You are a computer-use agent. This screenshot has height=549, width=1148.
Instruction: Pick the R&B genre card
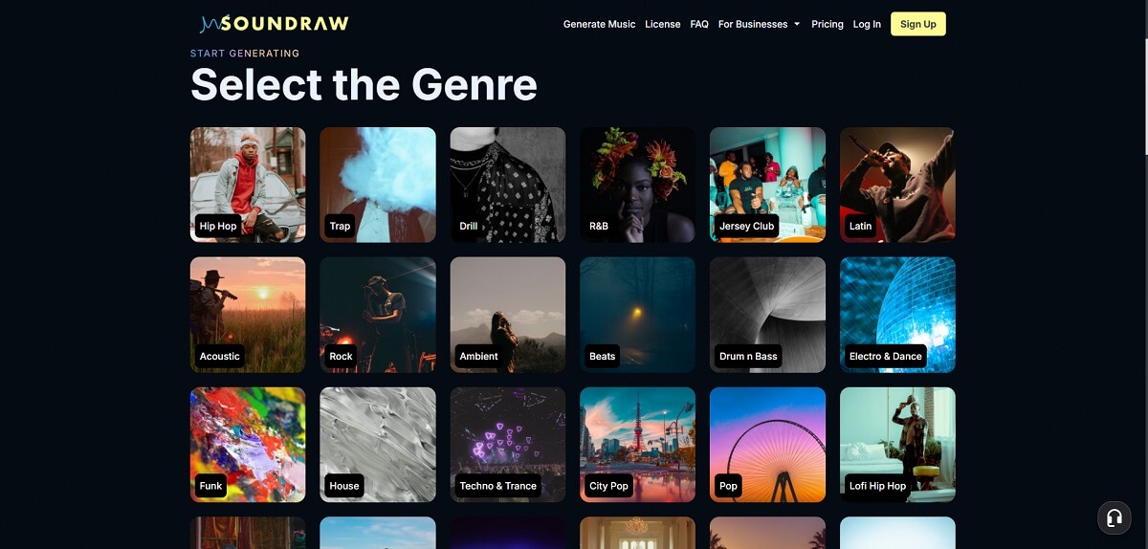(638, 185)
